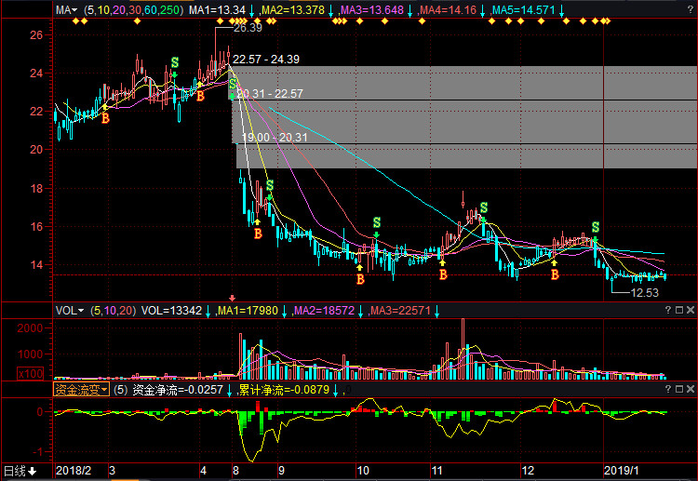This screenshot has height=481, width=698.
Task: Edit MA parameters (5,10,20,30,60,250)
Action: (133, 9)
